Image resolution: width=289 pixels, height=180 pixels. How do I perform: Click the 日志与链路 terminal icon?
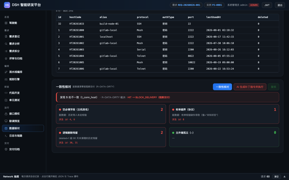[6, 136]
